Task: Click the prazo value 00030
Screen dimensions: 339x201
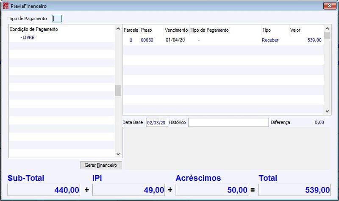Action: tap(147, 40)
